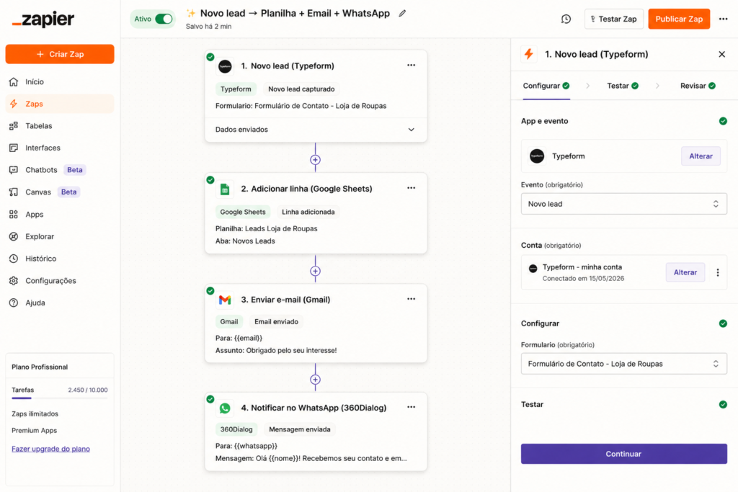Viewport: 738px width, 492px height.
Task: Add a step after Google Sheets step
Action: [316, 272]
